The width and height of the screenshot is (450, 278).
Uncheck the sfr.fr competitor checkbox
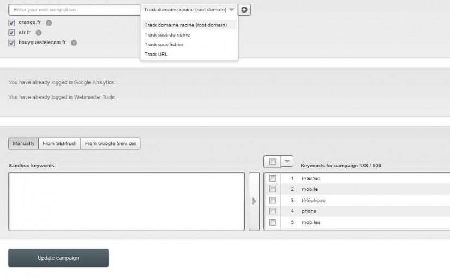pyautogui.click(x=11, y=33)
